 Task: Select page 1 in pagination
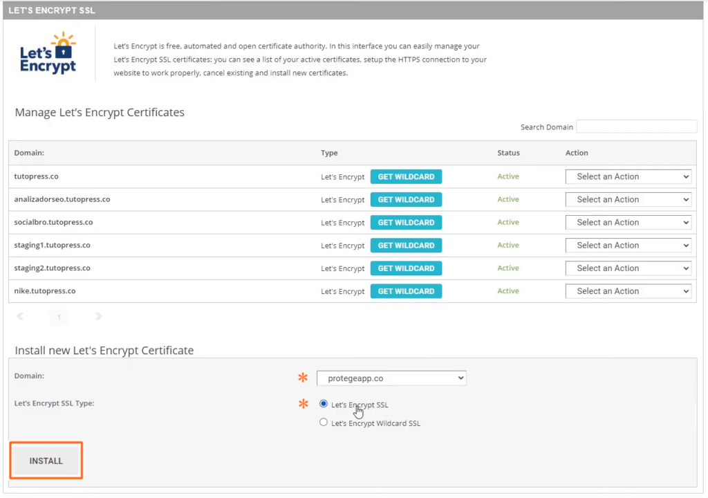59,317
